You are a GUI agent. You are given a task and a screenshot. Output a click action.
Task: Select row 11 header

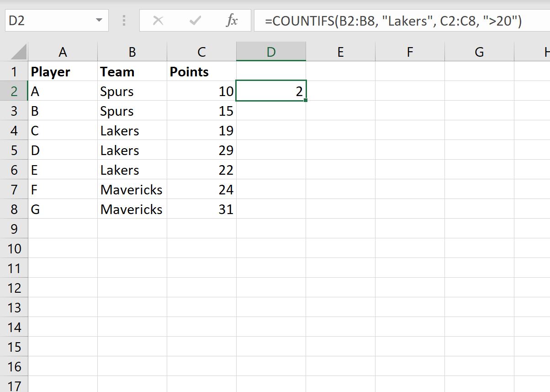point(14,268)
